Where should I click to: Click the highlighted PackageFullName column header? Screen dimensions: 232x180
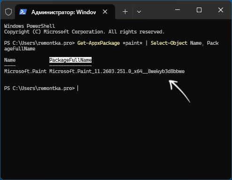[x=70, y=60]
